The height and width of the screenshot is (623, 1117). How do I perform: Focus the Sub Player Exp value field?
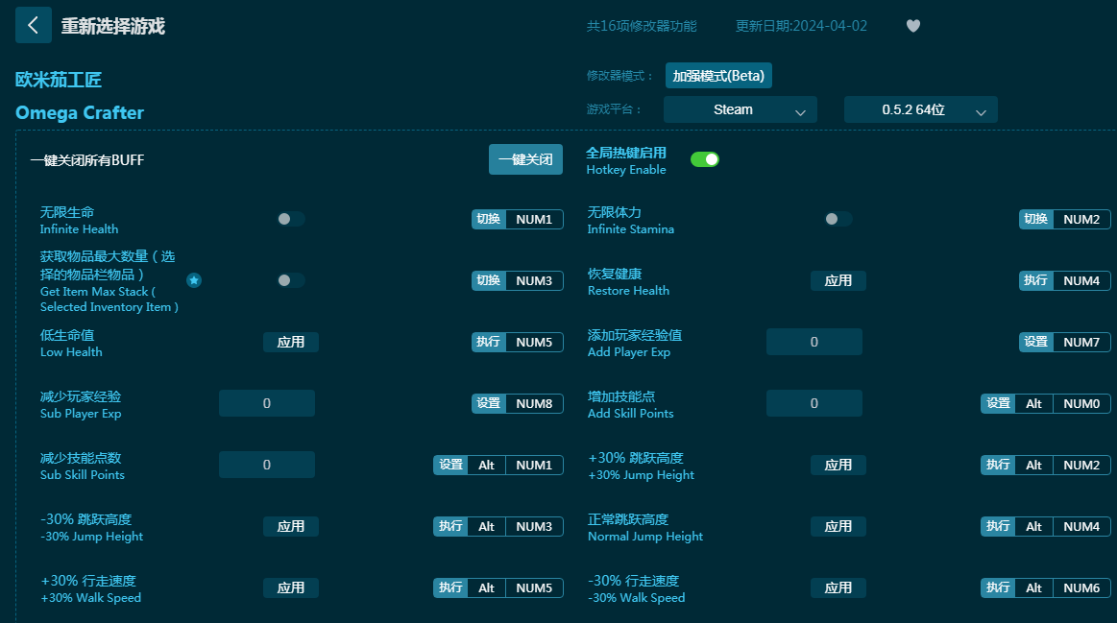coord(266,404)
